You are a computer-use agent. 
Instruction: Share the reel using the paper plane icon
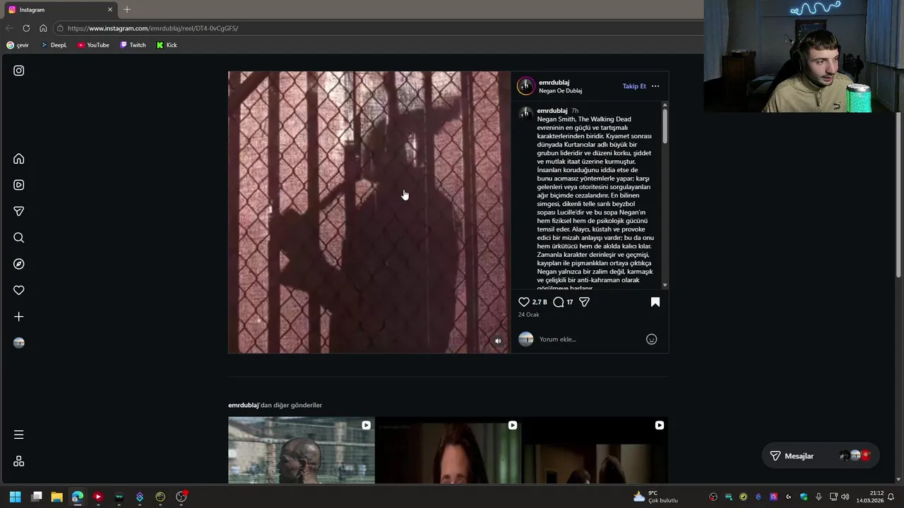click(584, 302)
